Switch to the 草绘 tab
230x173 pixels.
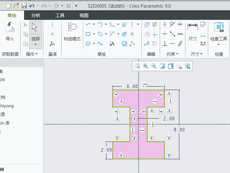pos(12,15)
